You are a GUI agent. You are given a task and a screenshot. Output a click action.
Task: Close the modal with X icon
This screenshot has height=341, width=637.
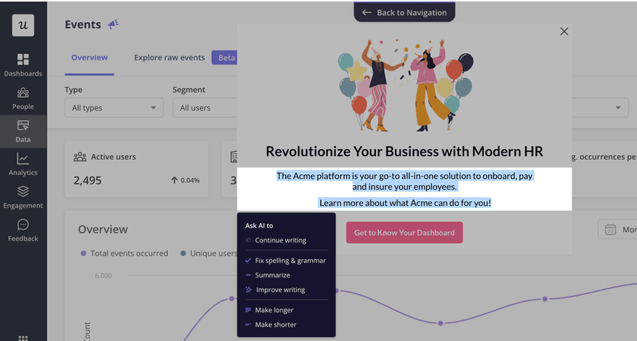[x=565, y=32]
